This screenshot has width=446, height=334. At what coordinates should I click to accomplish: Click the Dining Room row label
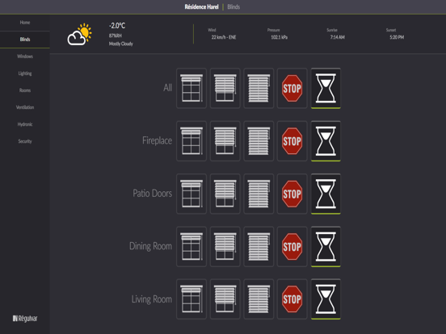pyautogui.click(x=150, y=246)
